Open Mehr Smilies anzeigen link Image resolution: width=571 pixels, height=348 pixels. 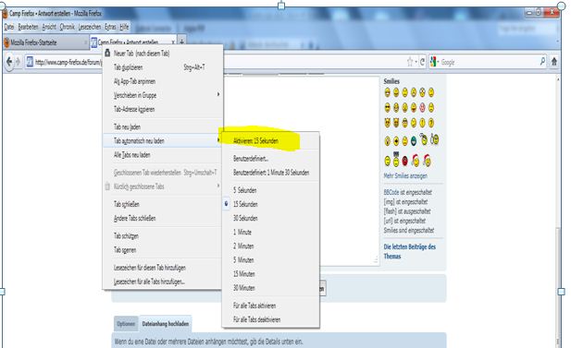pyautogui.click(x=405, y=175)
